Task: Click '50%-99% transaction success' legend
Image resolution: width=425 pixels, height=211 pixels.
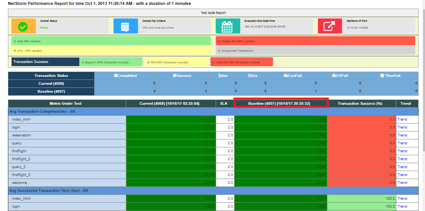Action: [176, 62]
